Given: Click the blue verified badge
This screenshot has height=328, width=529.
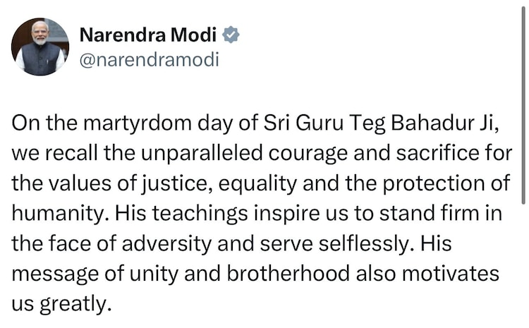Looking at the screenshot, I should (230, 35).
